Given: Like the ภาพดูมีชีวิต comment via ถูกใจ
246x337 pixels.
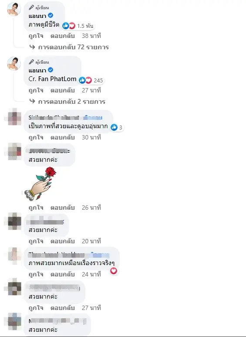Looking at the screenshot, I should click(x=36, y=36).
